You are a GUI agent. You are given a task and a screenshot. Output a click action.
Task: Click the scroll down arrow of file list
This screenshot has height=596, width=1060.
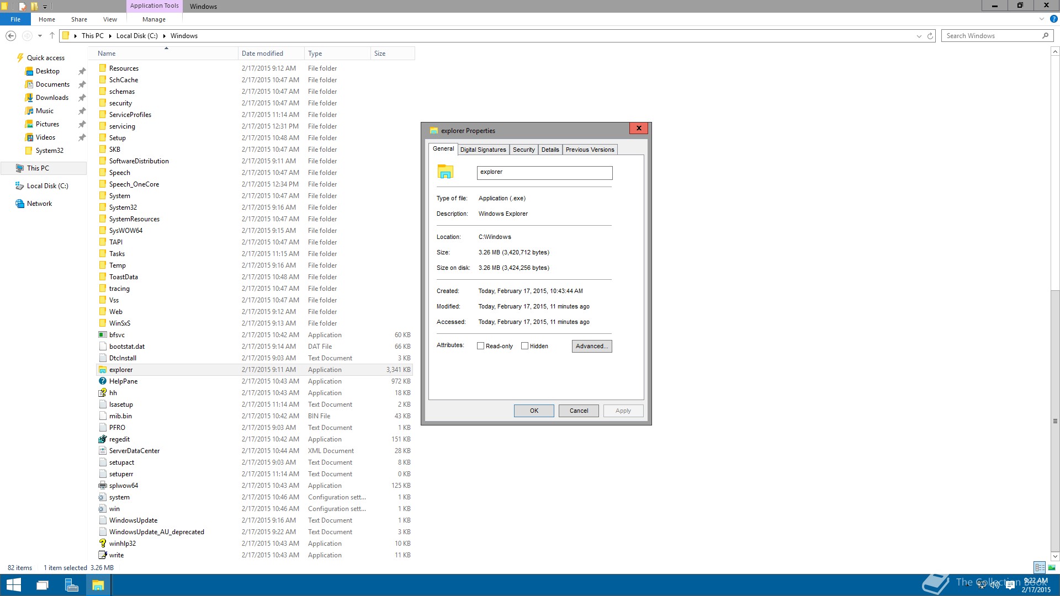pyautogui.click(x=1055, y=556)
